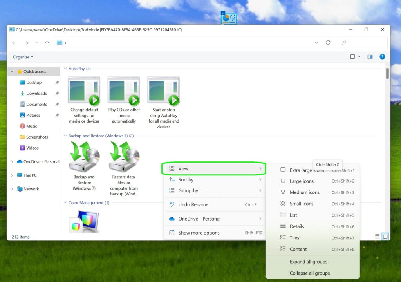Click Show more options entry

tap(214, 233)
